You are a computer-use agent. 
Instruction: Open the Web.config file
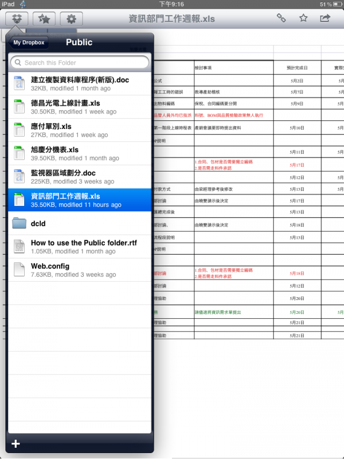pos(80,270)
